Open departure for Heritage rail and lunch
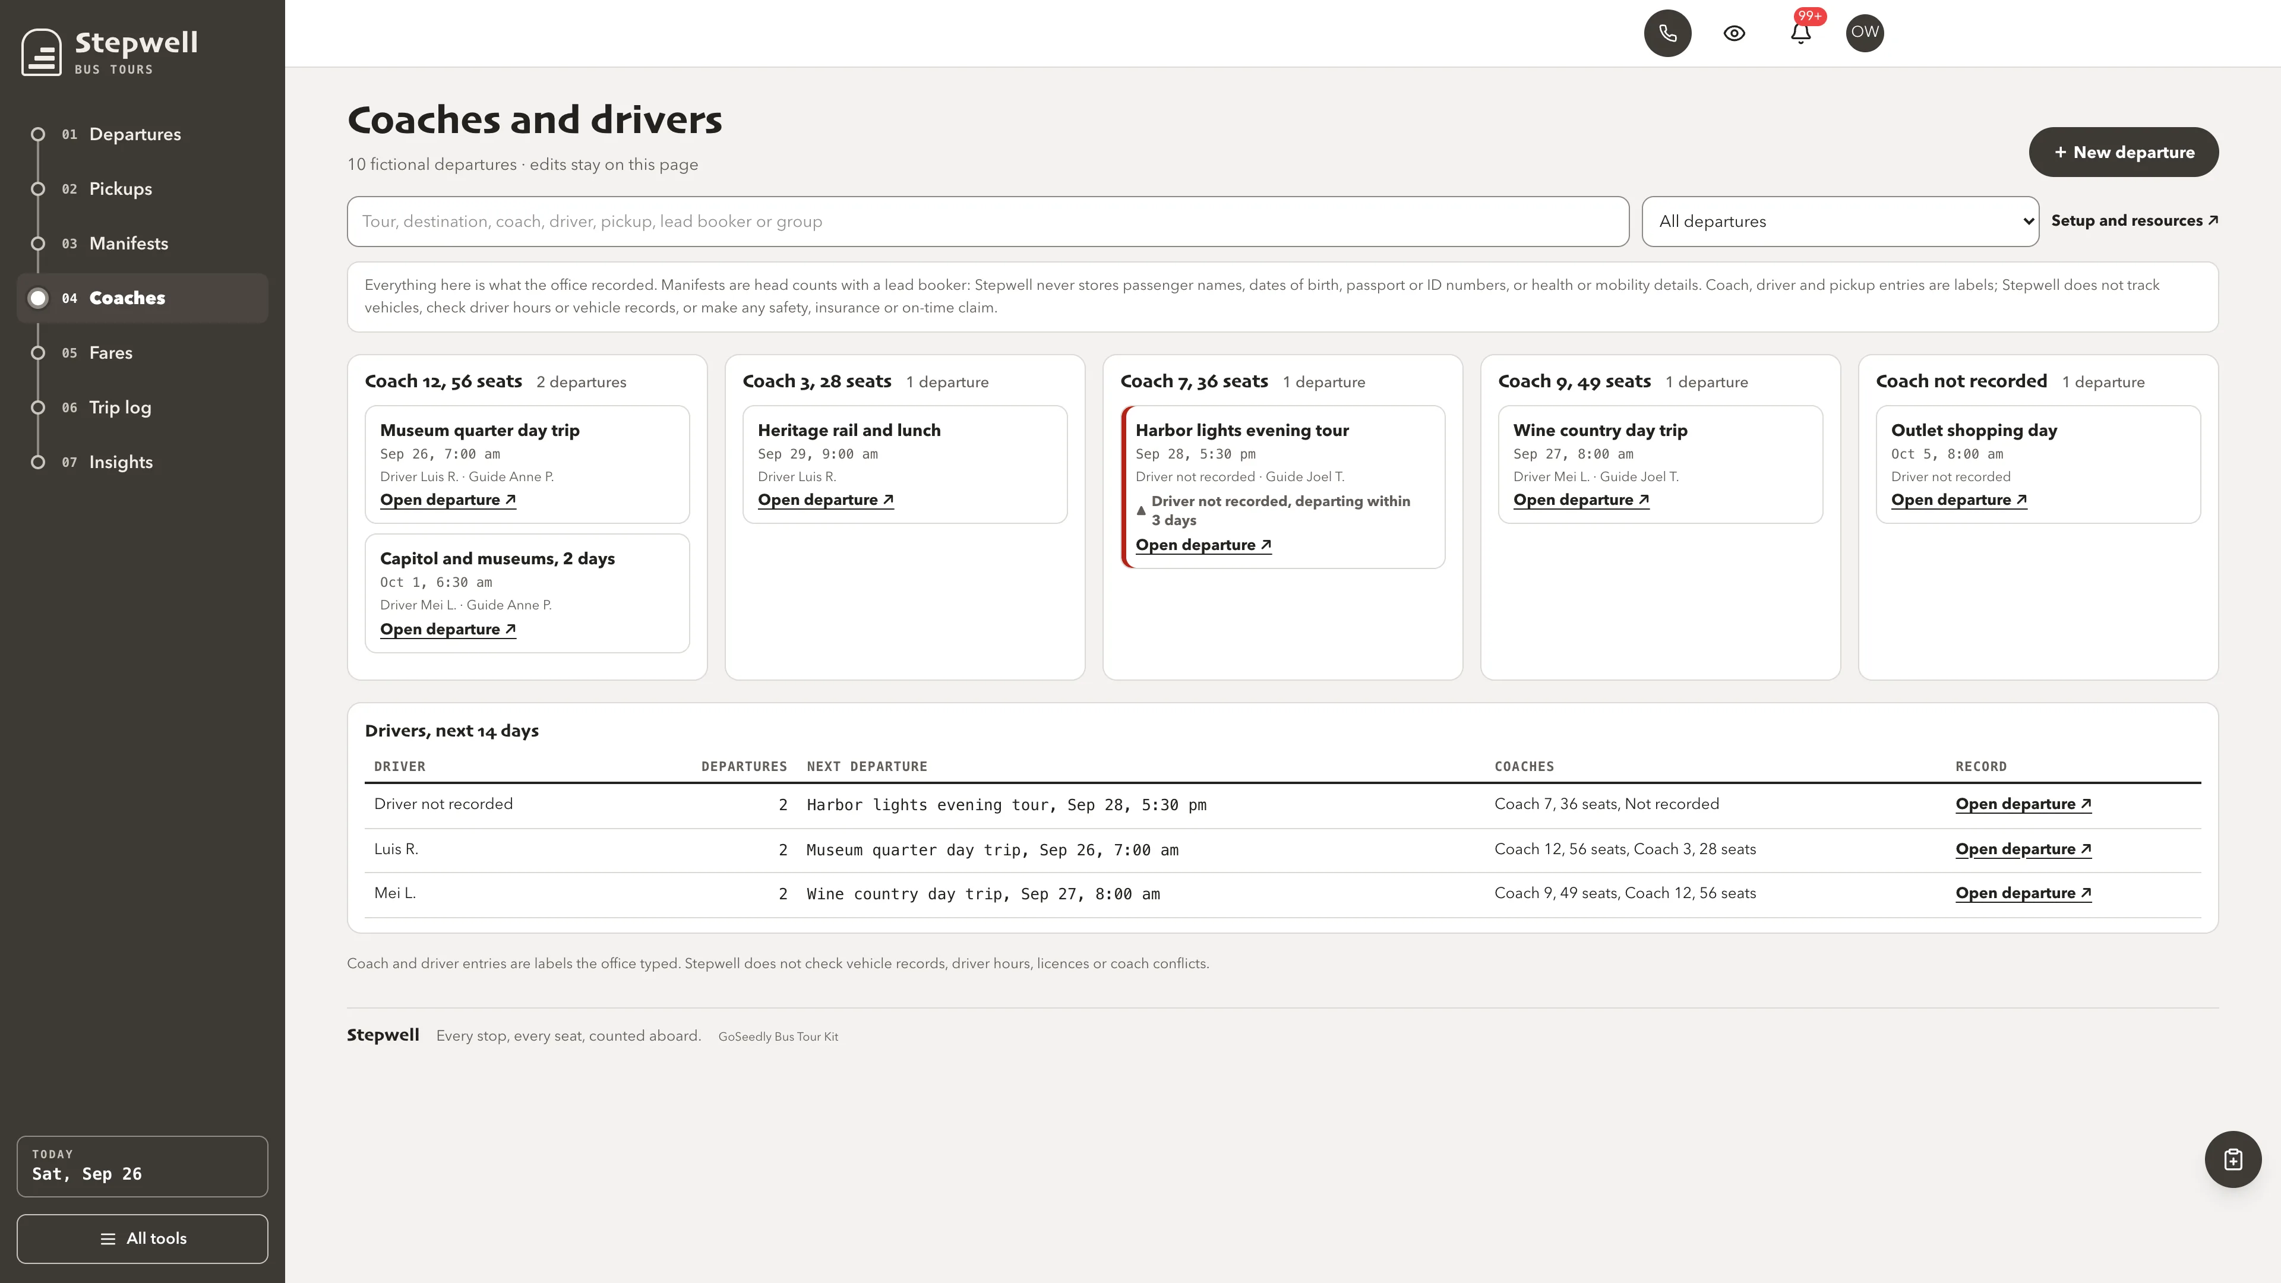This screenshot has height=1283, width=2281. click(825, 500)
